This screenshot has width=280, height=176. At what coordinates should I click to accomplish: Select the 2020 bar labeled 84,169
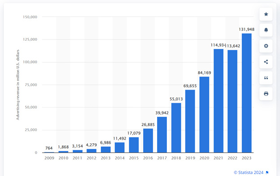(x=204, y=115)
